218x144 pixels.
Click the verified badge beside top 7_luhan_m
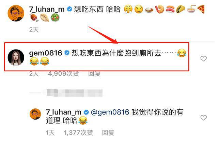tap(69, 9)
